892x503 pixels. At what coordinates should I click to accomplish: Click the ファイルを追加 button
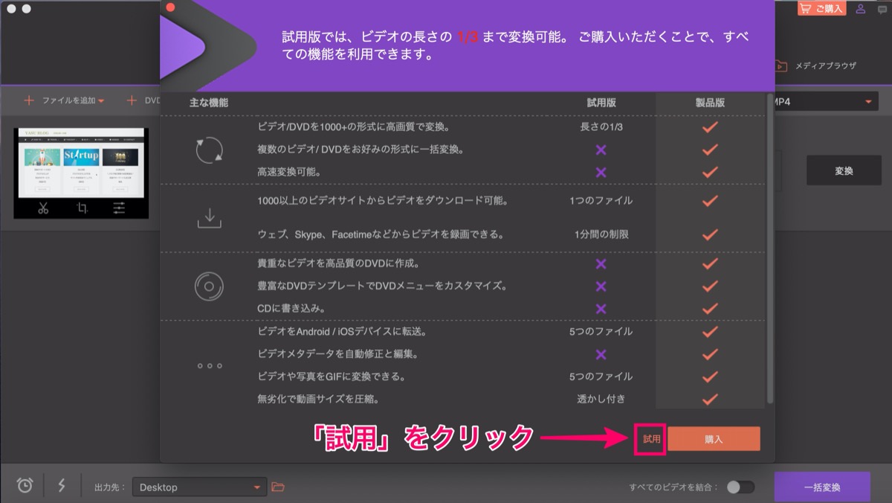pyautogui.click(x=63, y=100)
